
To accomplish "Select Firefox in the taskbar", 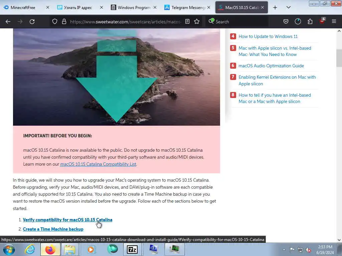I will [50, 249].
